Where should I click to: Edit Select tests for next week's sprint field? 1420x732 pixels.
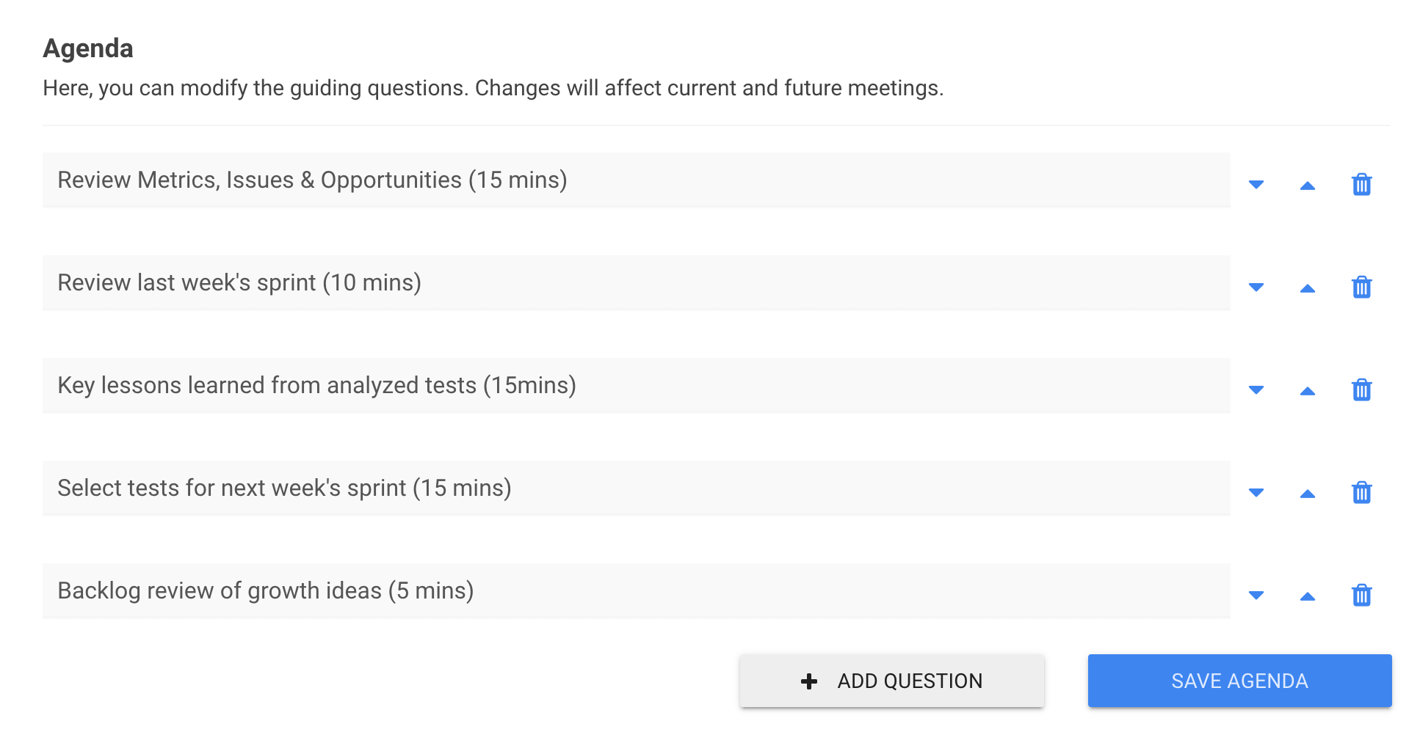pos(636,488)
